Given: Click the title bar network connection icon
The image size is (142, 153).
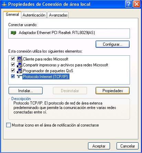Looking at the screenshot, I should click(x=4, y=4).
